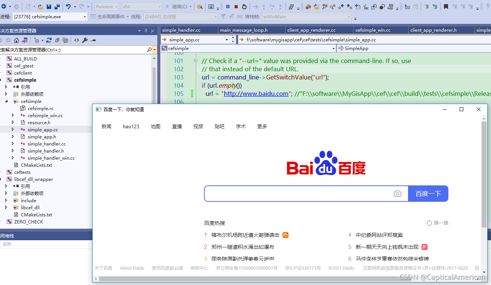The height and width of the screenshot is (285, 491).
Task: Click the preview selected items dash icon
Action: (x=93, y=40)
